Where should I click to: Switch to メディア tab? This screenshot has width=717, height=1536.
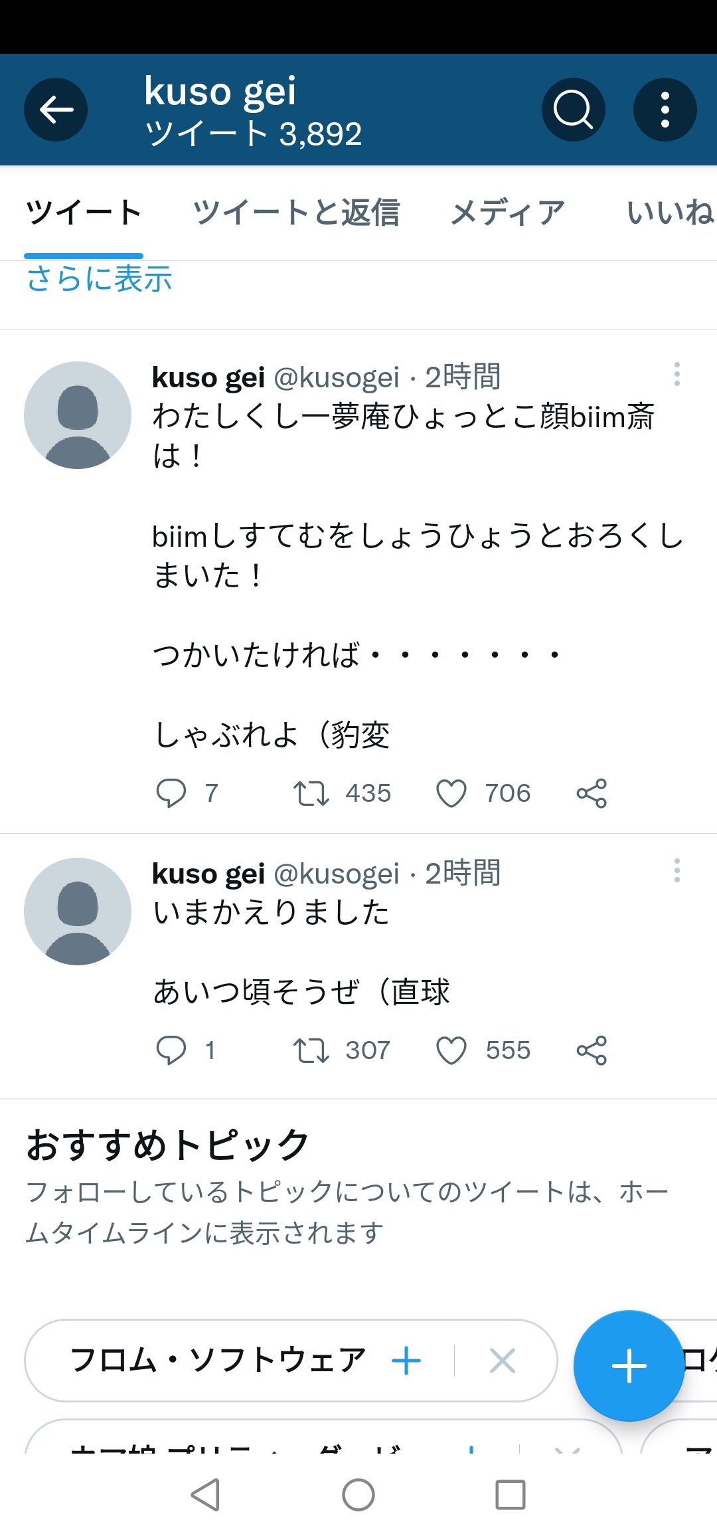(508, 213)
